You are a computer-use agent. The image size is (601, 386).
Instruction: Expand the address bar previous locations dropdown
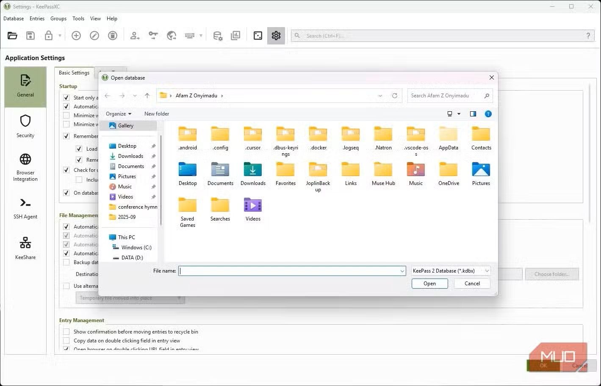(380, 96)
